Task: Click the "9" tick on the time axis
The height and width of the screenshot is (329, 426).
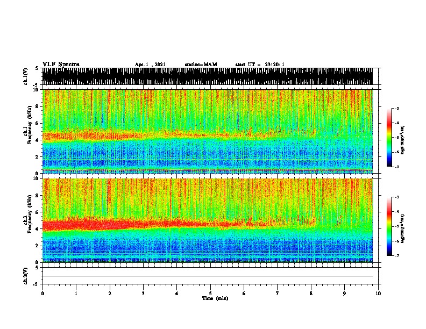Action: [x=344, y=294]
